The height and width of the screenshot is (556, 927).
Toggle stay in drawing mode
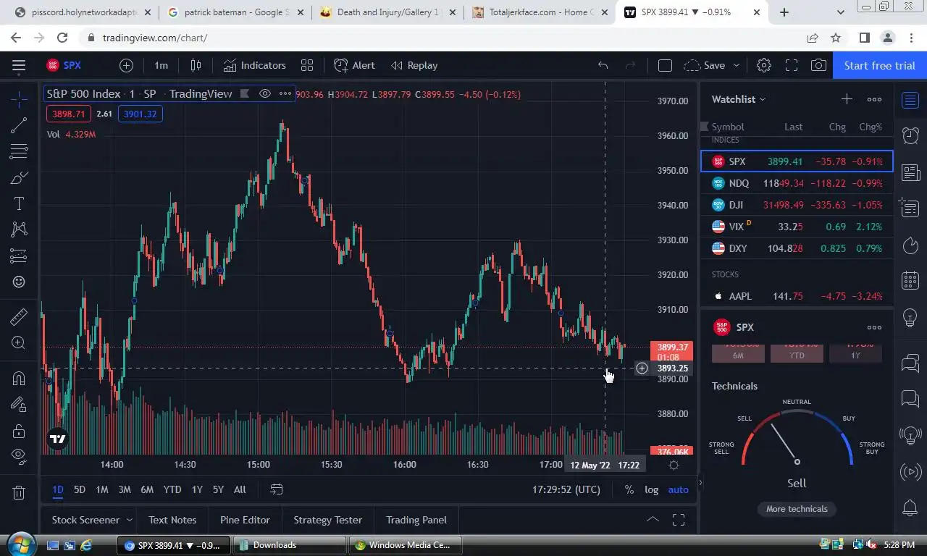pyautogui.click(x=19, y=405)
